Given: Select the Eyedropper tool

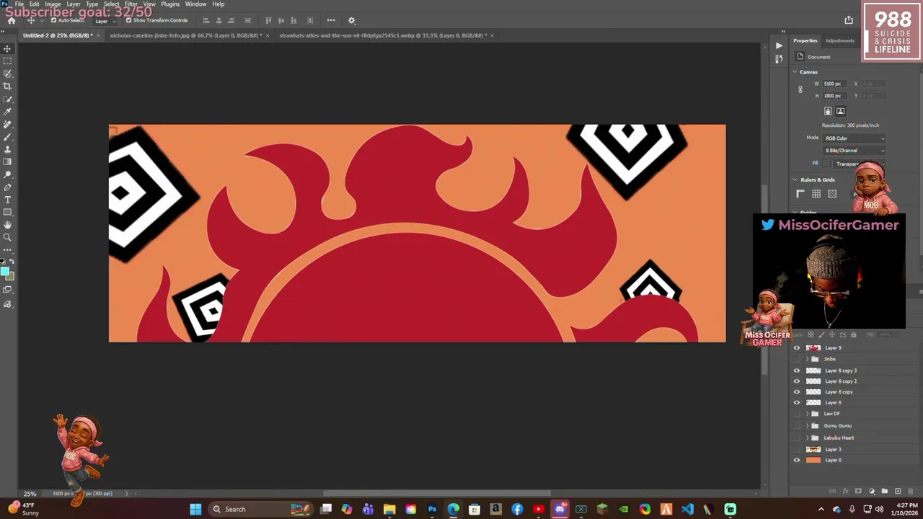Looking at the screenshot, I should click(7, 112).
